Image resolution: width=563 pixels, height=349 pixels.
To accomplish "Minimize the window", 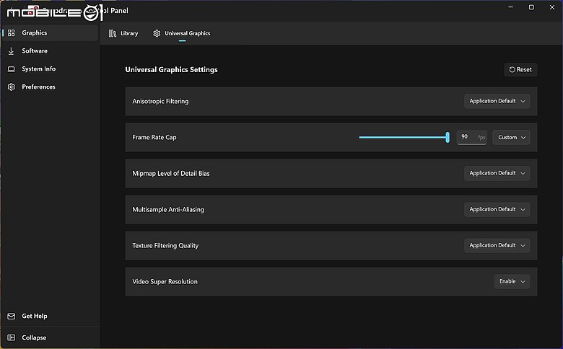I will [x=510, y=7].
